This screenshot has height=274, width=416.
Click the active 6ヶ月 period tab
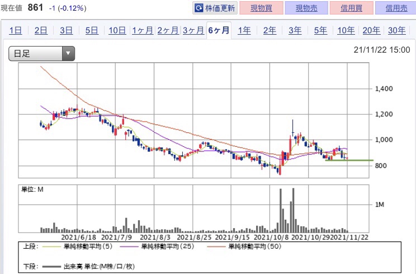click(x=219, y=31)
